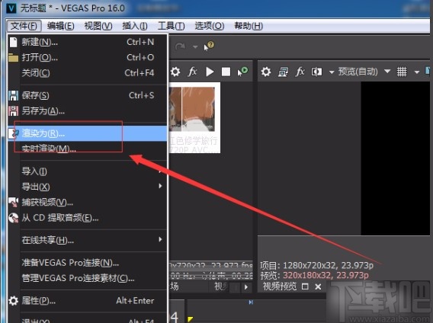Click the yellow timeline cursor marker

190,319
